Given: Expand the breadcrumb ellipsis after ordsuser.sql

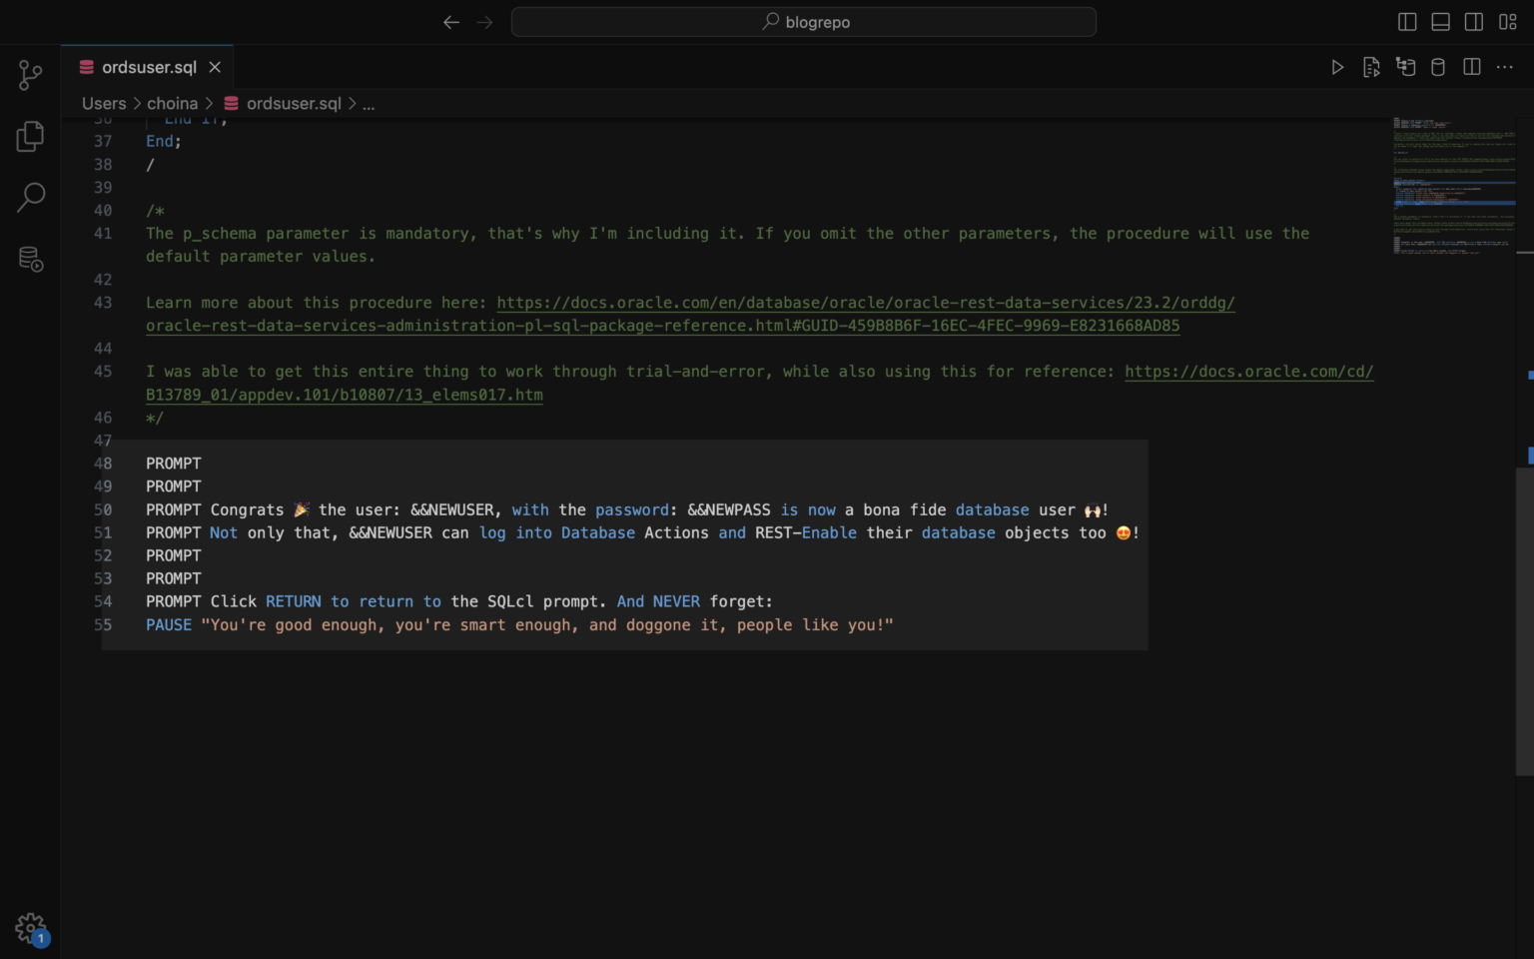Looking at the screenshot, I should click(x=368, y=103).
